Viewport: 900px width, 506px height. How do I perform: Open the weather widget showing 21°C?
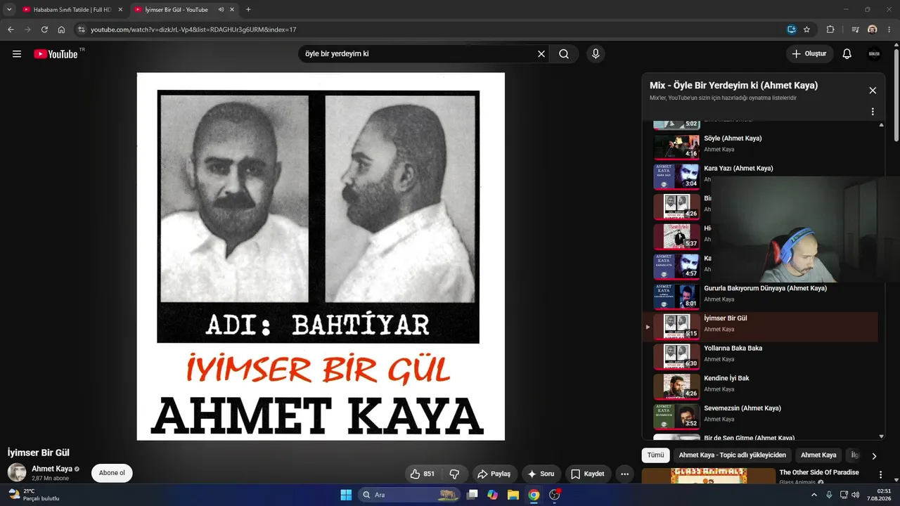click(34, 495)
